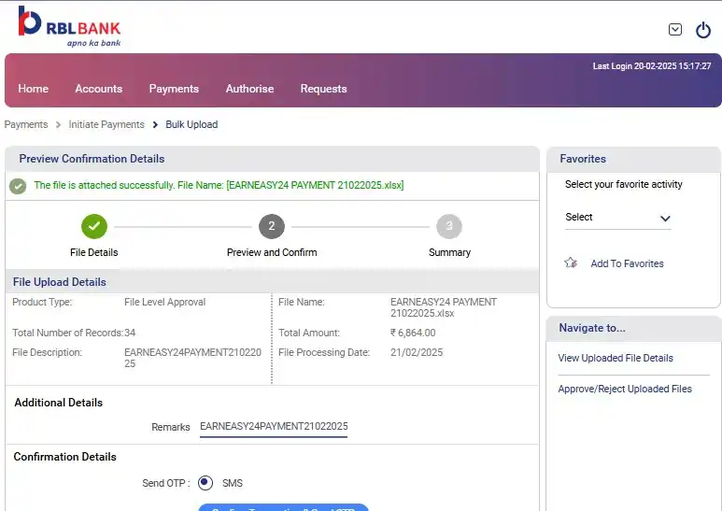
Task: Click the green success checkmark icon
Action: click(x=18, y=186)
